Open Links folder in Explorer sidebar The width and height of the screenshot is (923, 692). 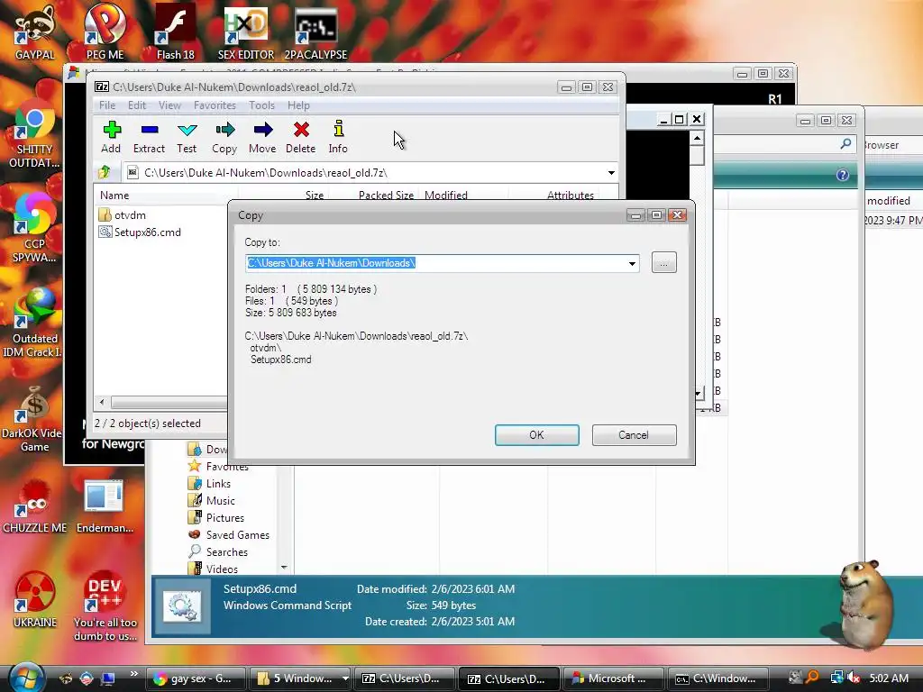[209, 483]
